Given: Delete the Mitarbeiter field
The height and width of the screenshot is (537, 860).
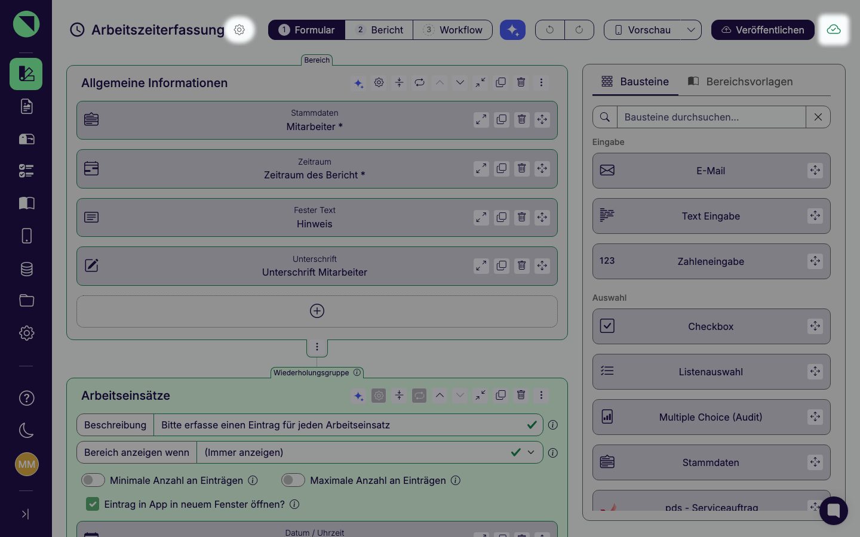Looking at the screenshot, I should (521, 119).
